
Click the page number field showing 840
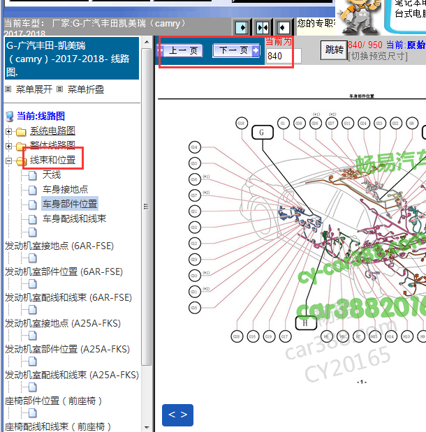coord(283,57)
